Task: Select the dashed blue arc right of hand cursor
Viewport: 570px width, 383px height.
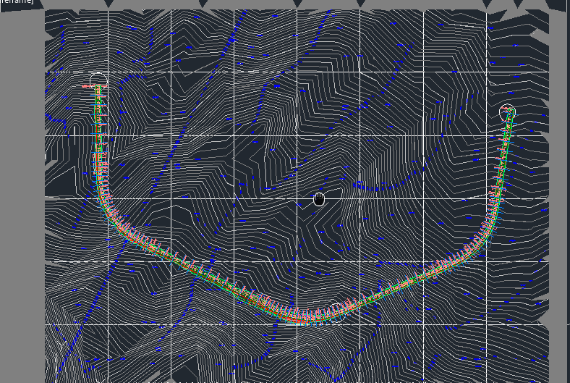Action: [376, 187]
